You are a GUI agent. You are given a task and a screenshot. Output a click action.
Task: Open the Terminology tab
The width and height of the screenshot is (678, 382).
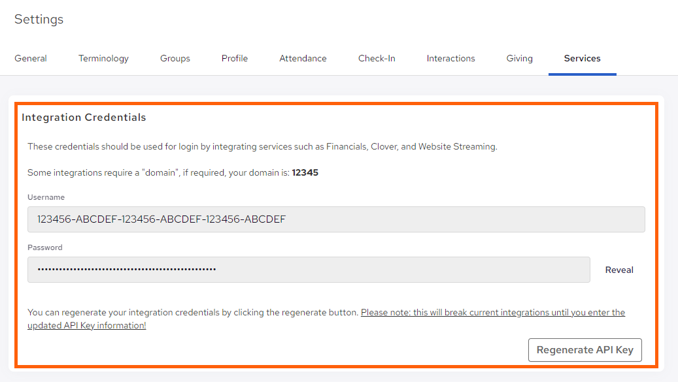(x=103, y=58)
